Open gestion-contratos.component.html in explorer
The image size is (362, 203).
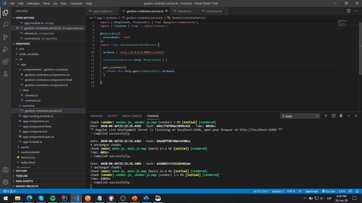pos(48,80)
